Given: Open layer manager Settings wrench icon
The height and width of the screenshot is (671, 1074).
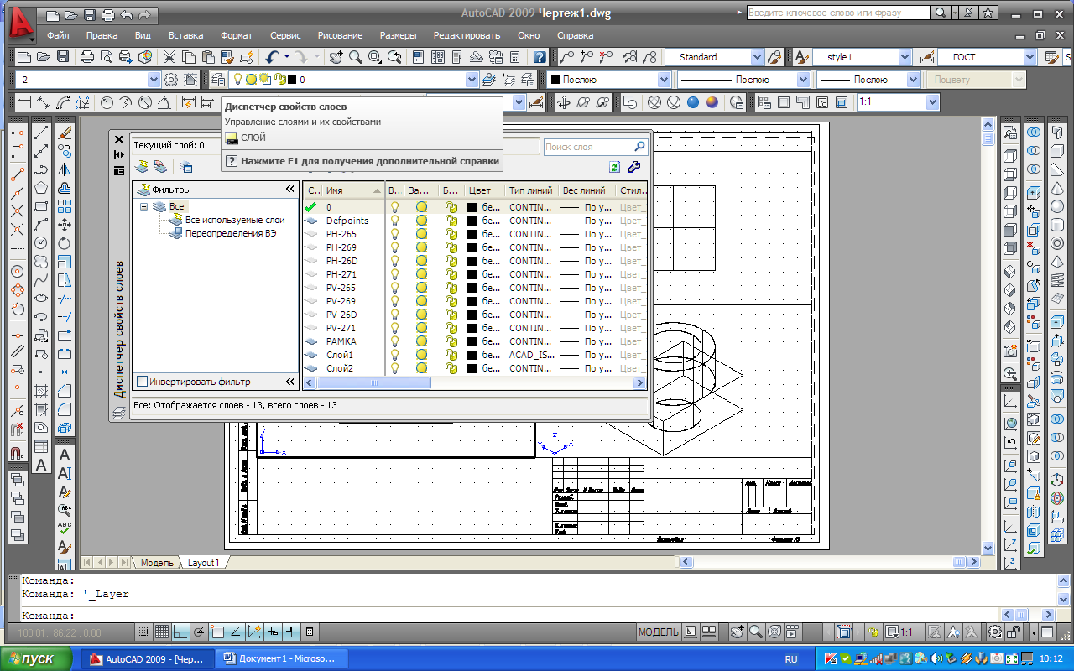Looking at the screenshot, I should [x=634, y=167].
